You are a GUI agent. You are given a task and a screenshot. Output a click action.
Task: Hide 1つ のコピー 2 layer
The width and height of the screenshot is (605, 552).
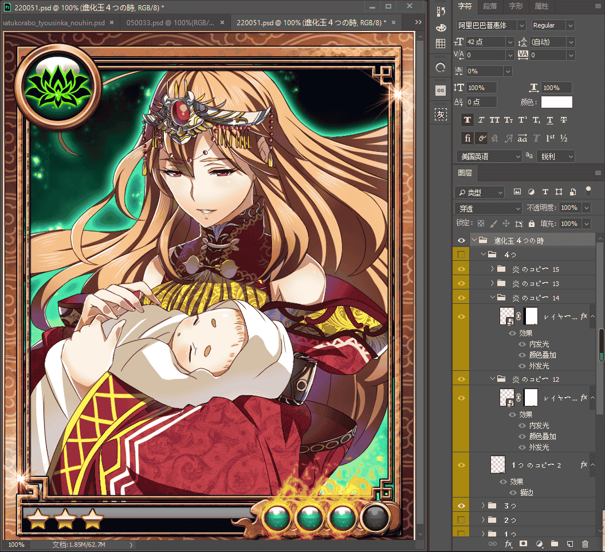[461, 465]
